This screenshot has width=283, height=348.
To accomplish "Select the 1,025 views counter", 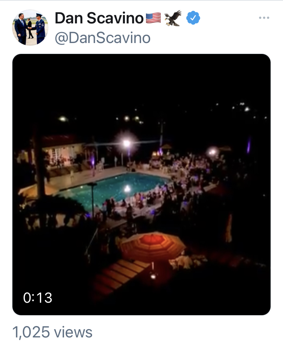I will [x=52, y=332].
